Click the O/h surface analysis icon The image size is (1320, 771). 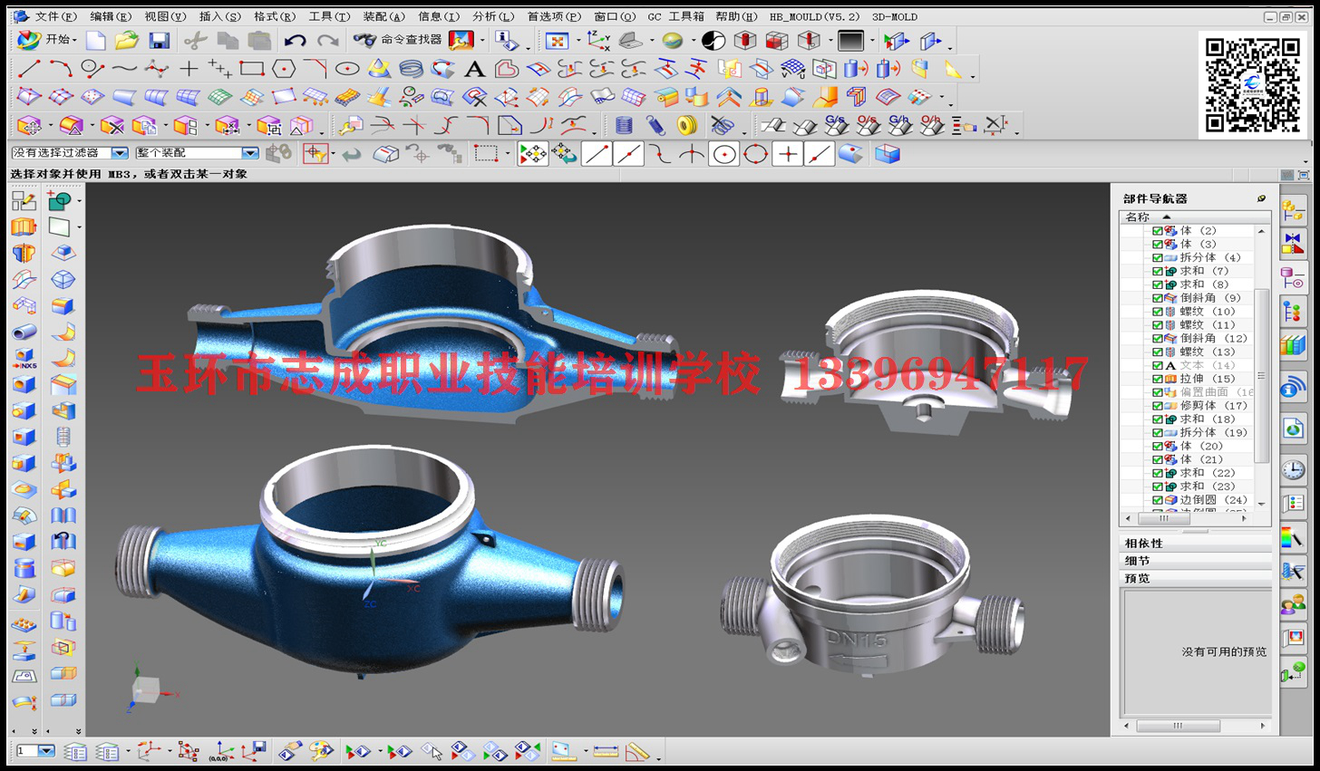click(x=931, y=124)
